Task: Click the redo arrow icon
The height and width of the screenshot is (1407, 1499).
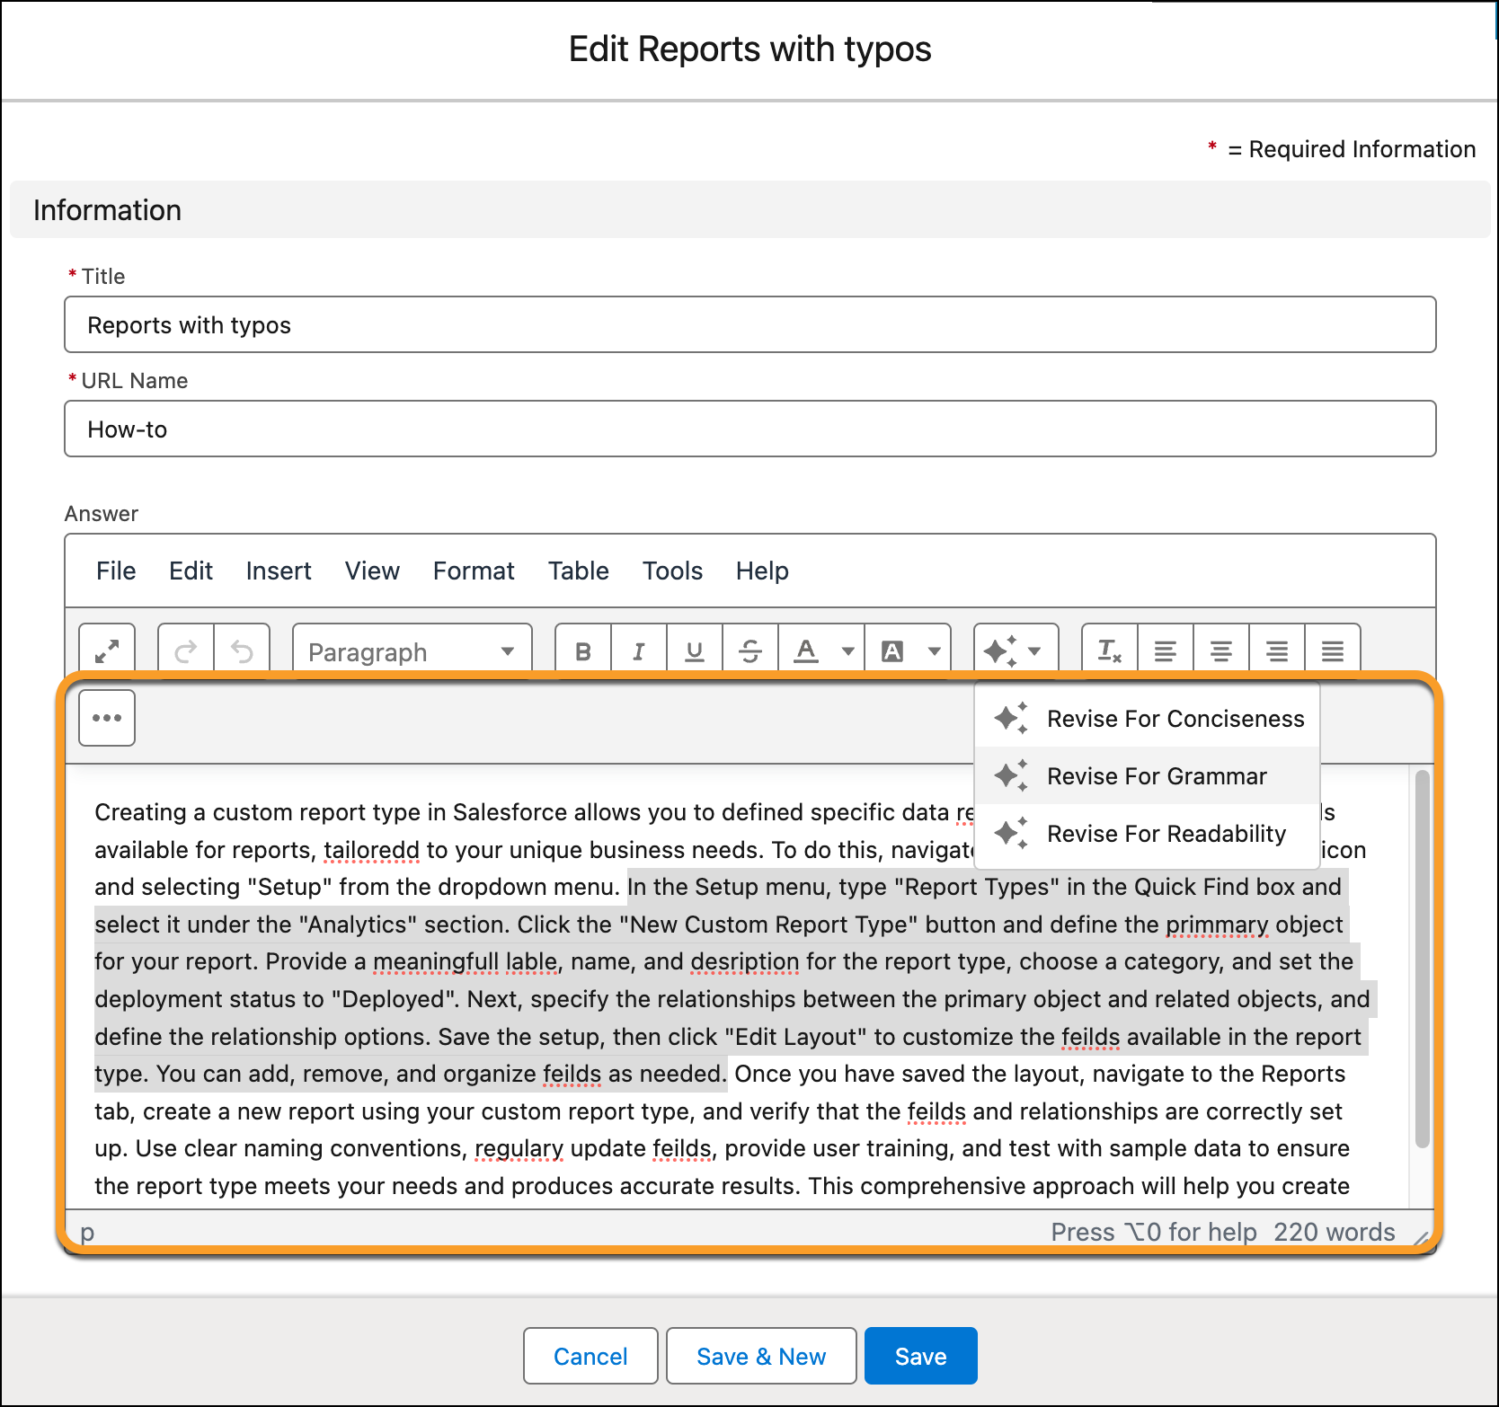Action: pos(186,650)
